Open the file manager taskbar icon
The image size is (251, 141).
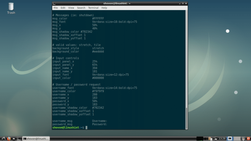click(14, 139)
